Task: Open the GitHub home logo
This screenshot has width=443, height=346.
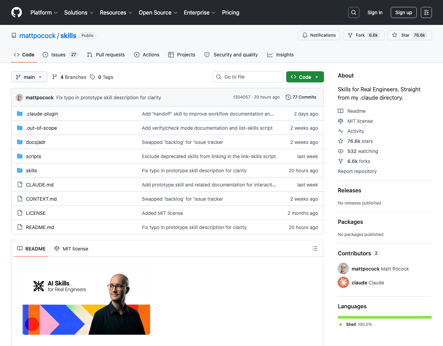Action: tap(17, 12)
